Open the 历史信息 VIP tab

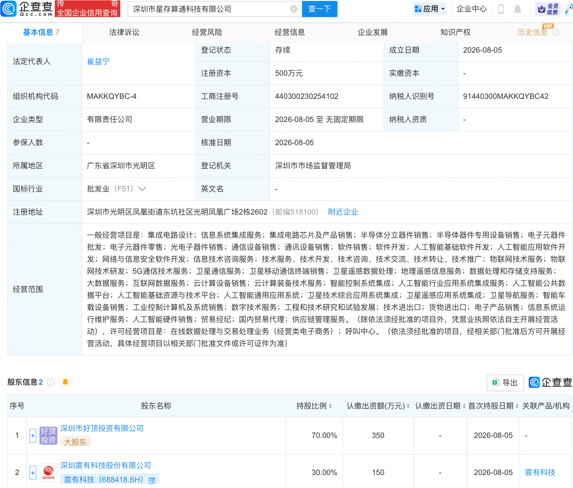point(532,32)
